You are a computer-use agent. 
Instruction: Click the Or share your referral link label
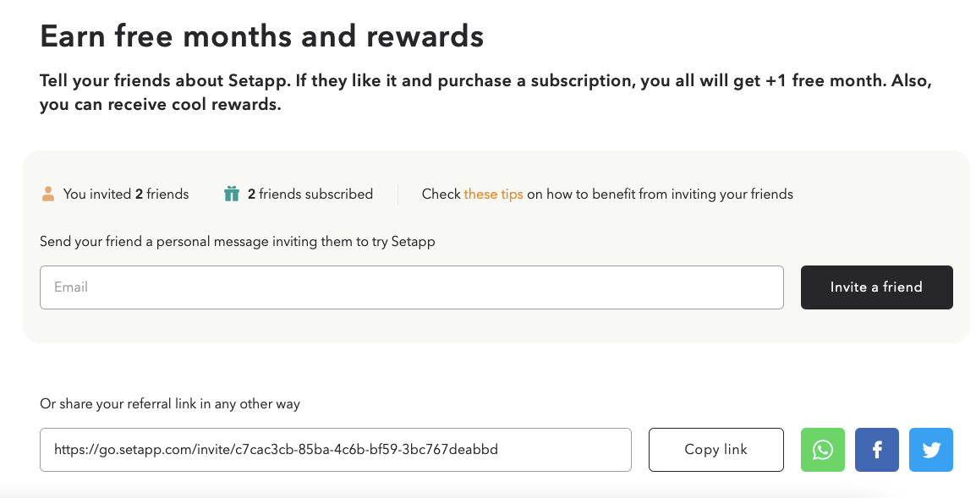[169, 403]
